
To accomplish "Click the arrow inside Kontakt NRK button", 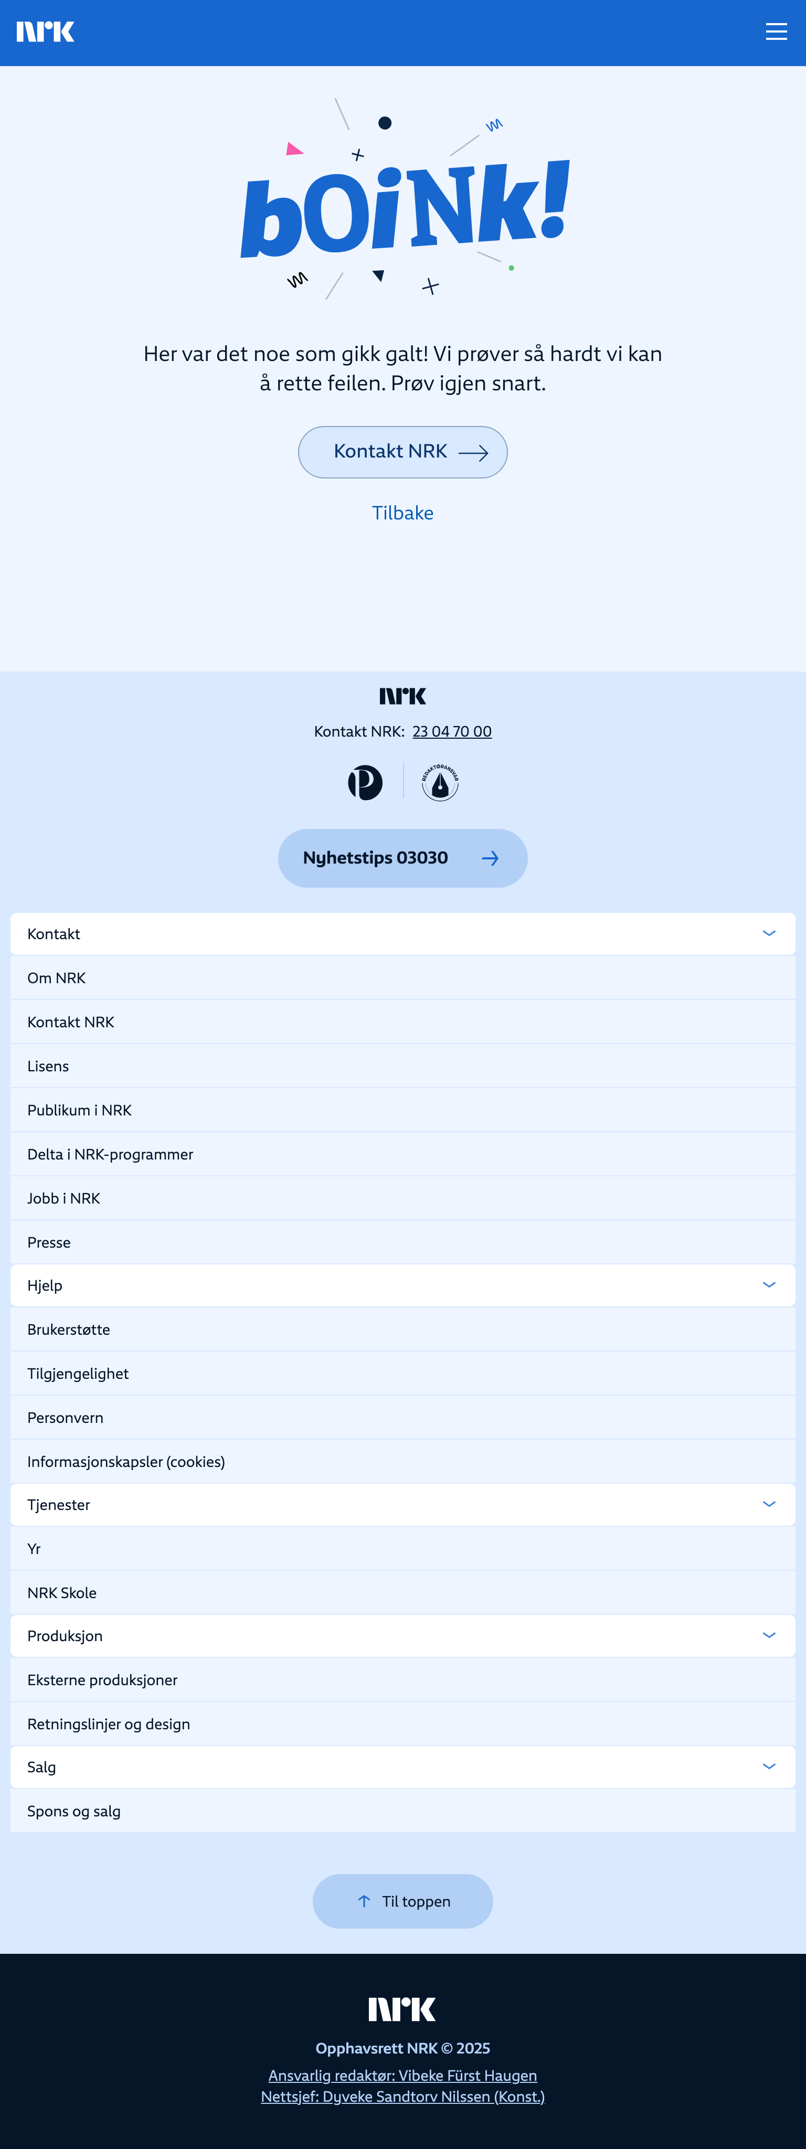I will tap(473, 452).
